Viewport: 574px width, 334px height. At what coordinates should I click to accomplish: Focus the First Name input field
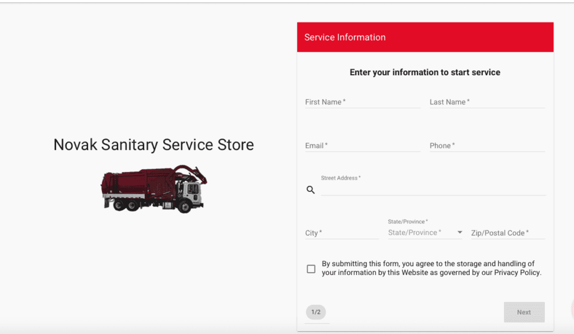click(x=362, y=102)
